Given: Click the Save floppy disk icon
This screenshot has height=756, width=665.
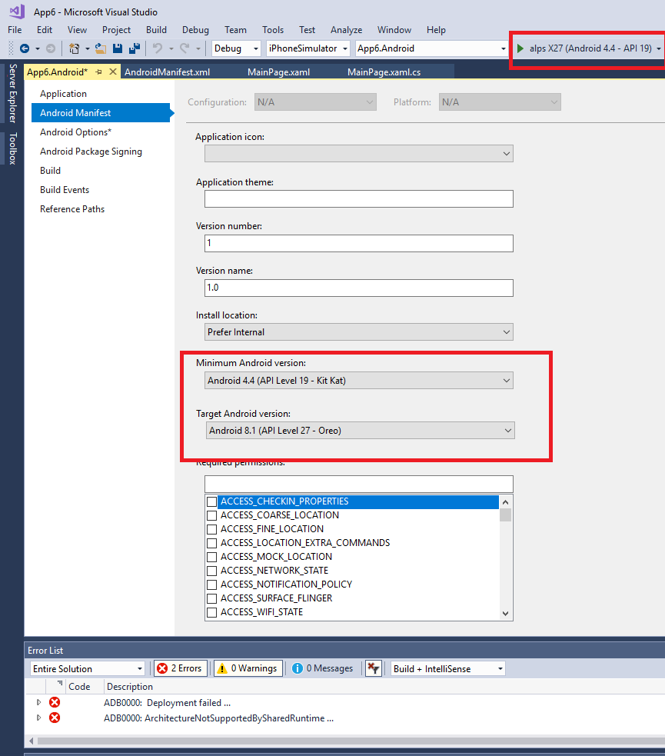Looking at the screenshot, I should point(118,48).
